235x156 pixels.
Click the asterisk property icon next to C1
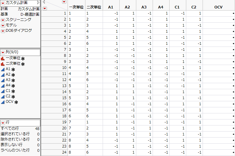point(13,91)
